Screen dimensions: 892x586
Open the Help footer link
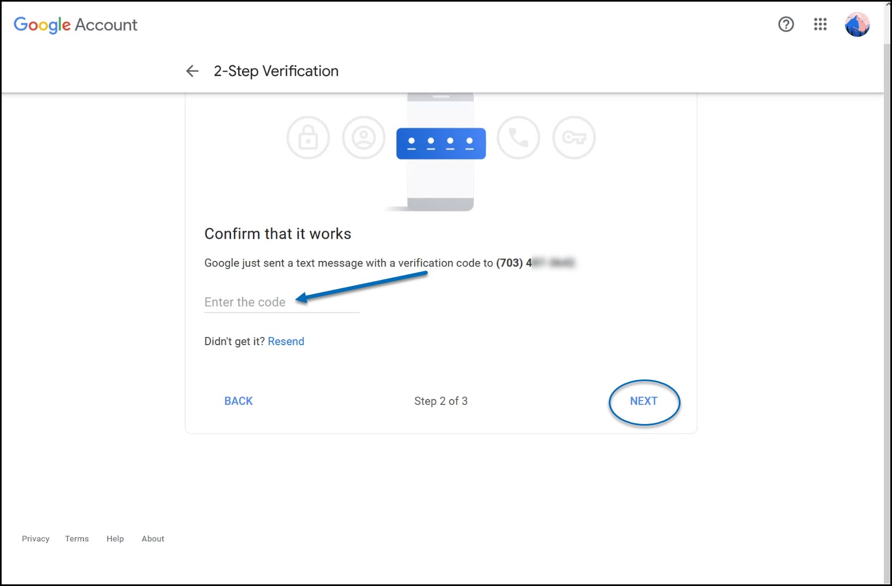(x=115, y=539)
